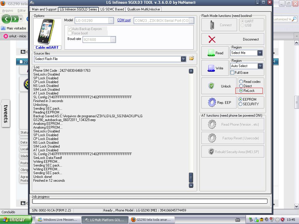Click the Rep. EEP gear icon

click(x=212, y=102)
